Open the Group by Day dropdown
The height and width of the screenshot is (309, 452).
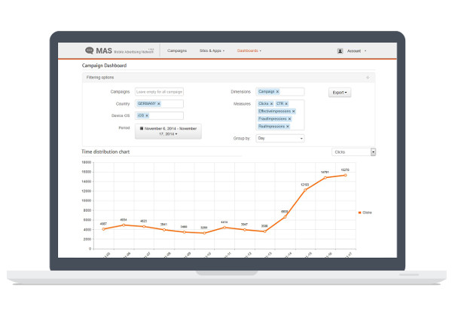(x=280, y=138)
